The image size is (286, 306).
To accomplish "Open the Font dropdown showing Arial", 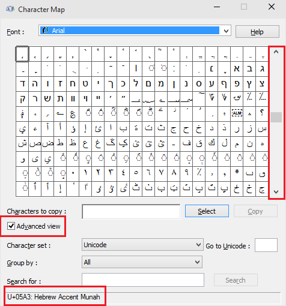I will point(135,31).
